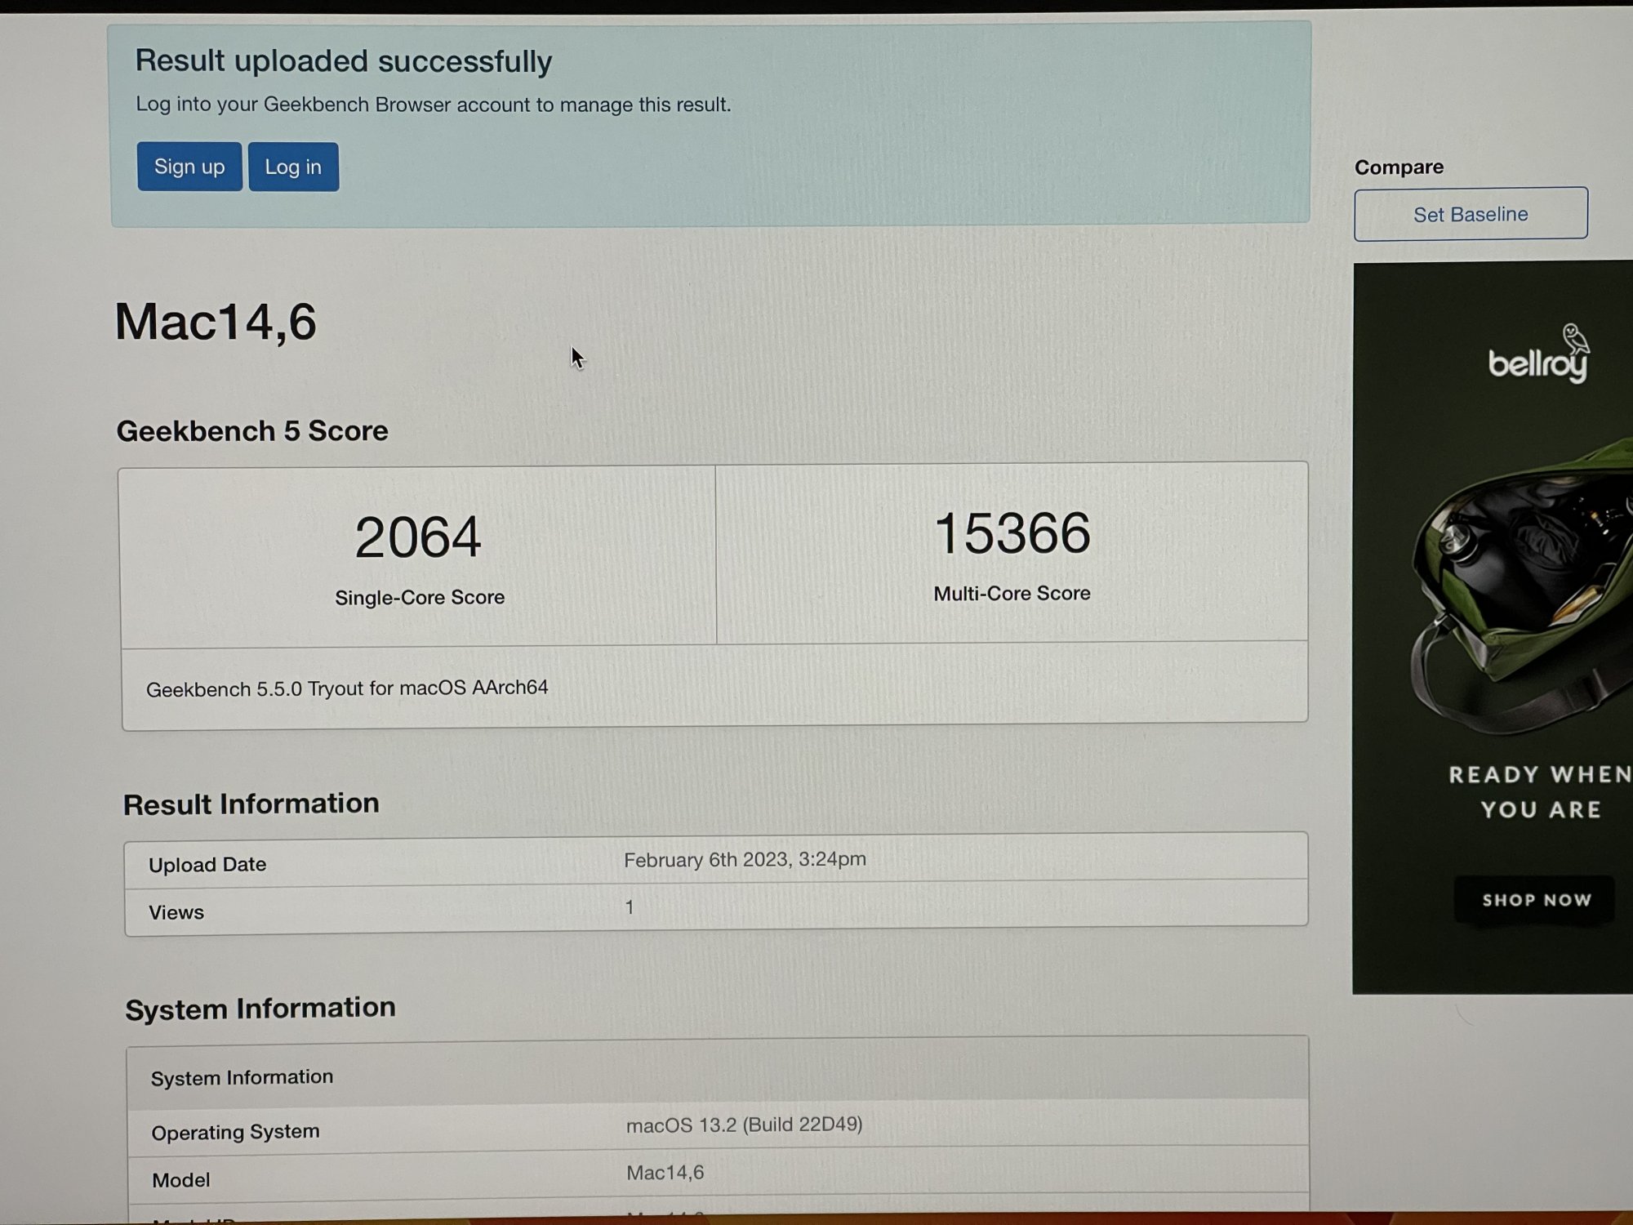The width and height of the screenshot is (1633, 1225).
Task: Click Shop Now in Bellroy ad
Action: coord(1536,900)
